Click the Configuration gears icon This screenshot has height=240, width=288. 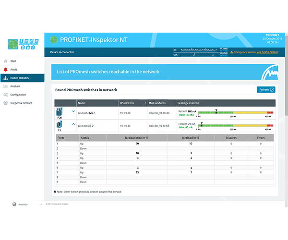[x=5, y=95]
